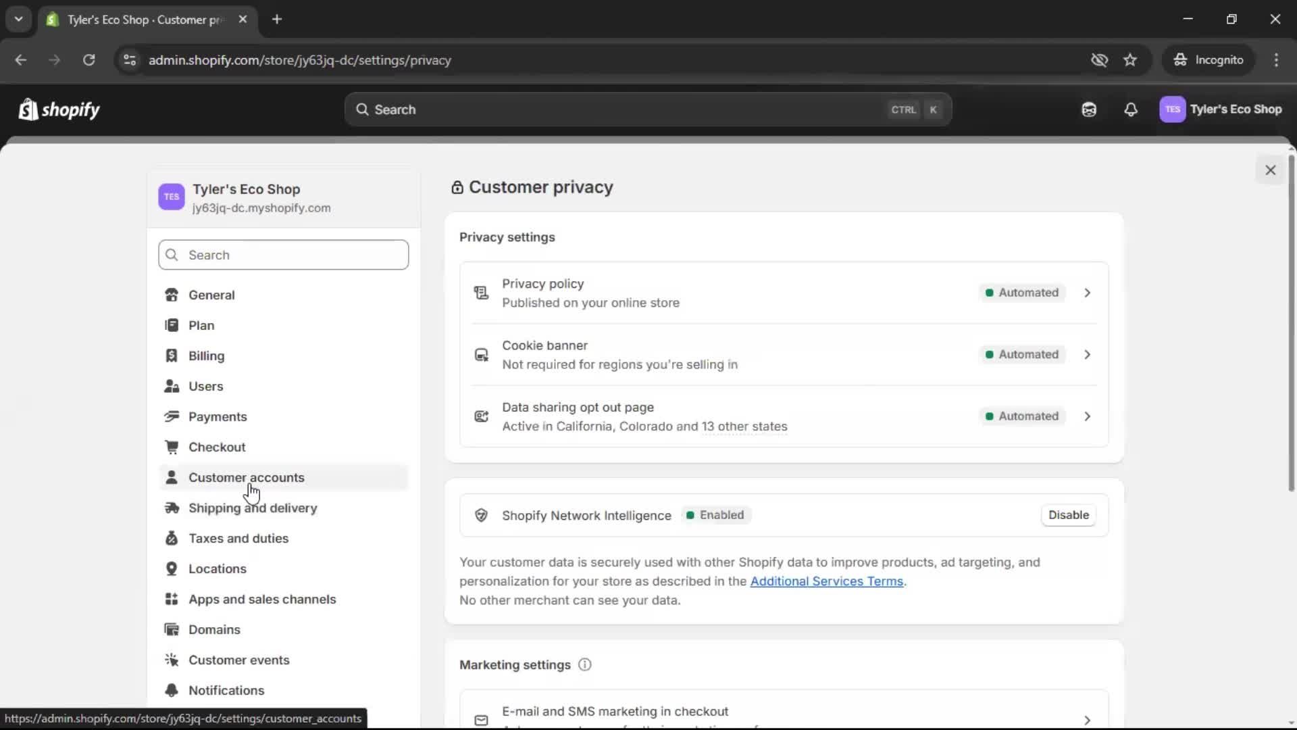Select Customer accounts text in sidebar
The height and width of the screenshot is (730, 1297).
pos(246,477)
